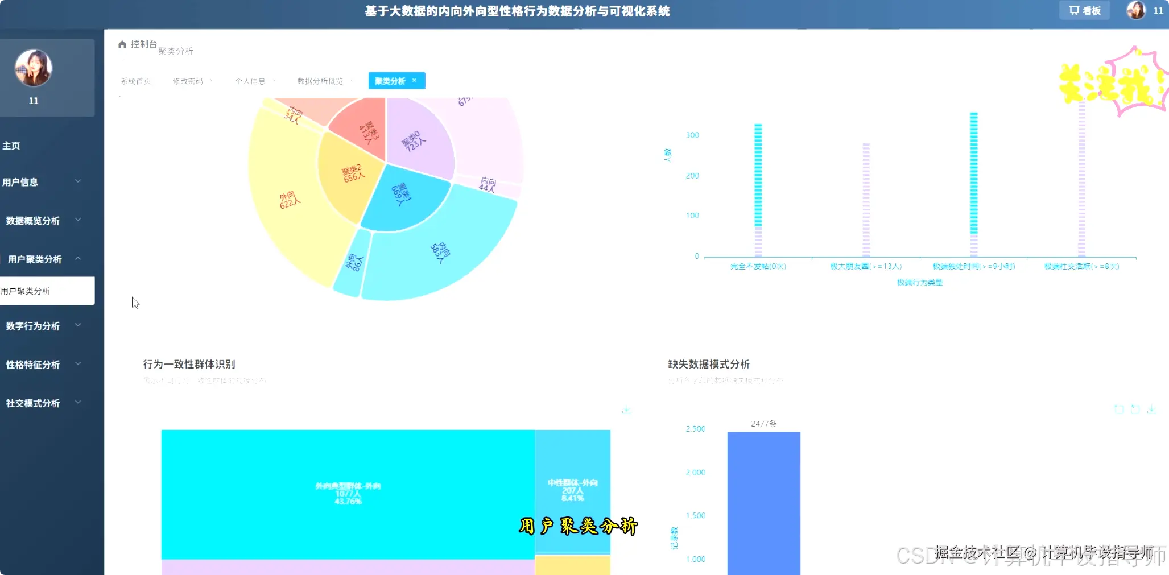Viewport: 1169px width, 575px height.
Task: Click the outer 内向 44人 ring segment
Action: coord(488,185)
